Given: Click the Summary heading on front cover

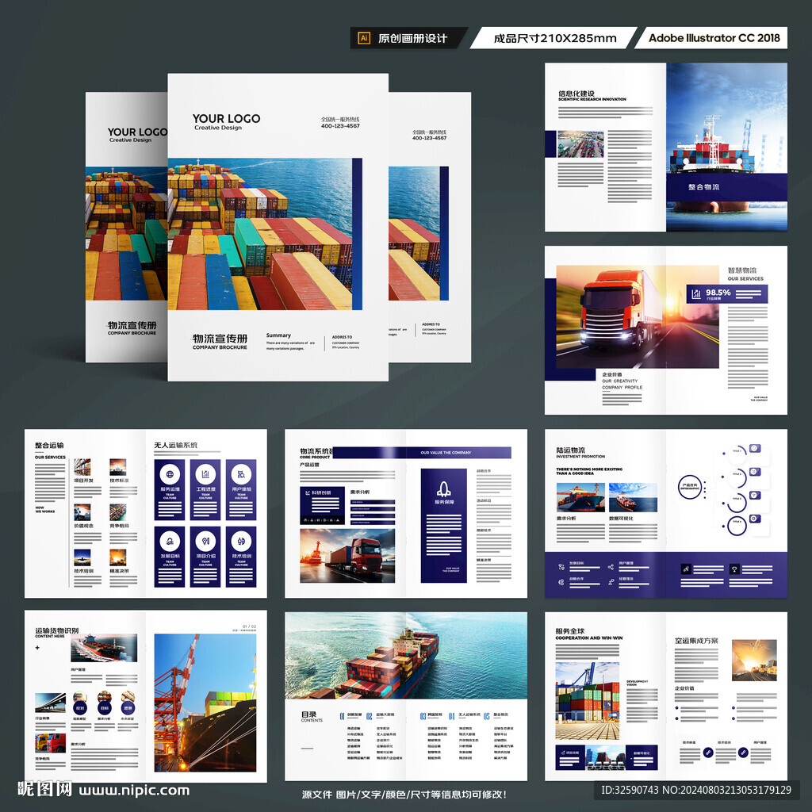Looking at the screenshot, I should [278, 335].
